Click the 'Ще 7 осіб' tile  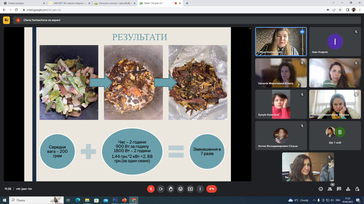pyautogui.click(x=335, y=135)
